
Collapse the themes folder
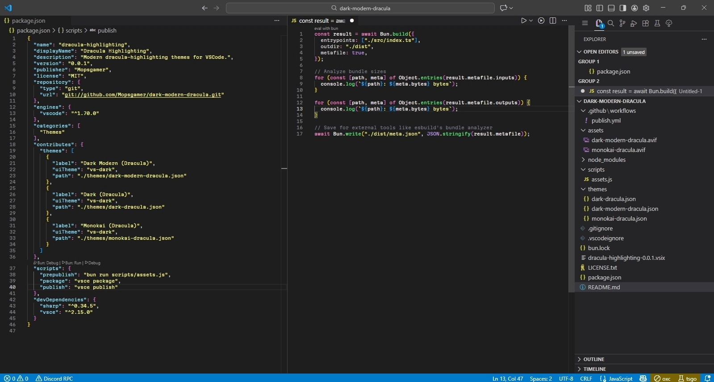[x=583, y=189]
